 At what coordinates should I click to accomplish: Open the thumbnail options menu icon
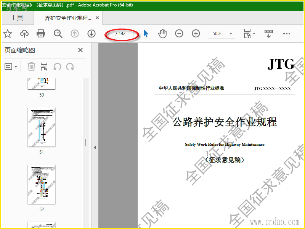click(11, 66)
